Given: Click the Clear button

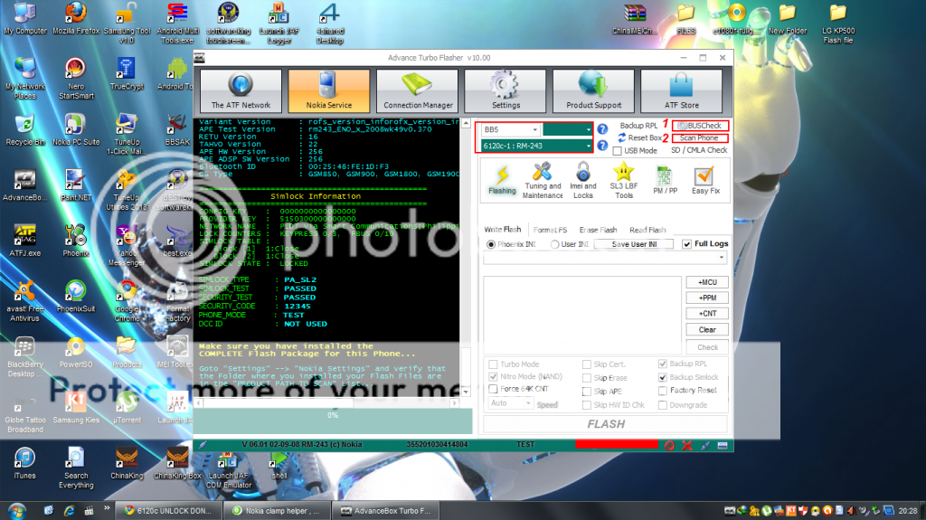Looking at the screenshot, I should point(707,330).
